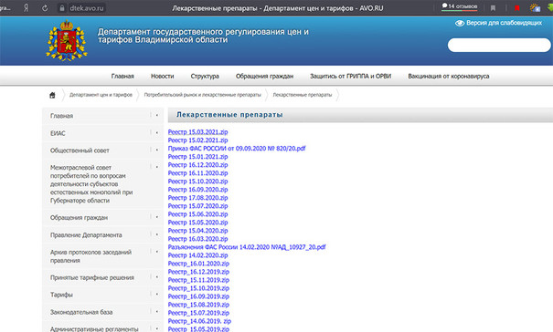Download Реестр 15.06.2020.zip
The image size is (553, 332).
coord(197,214)
